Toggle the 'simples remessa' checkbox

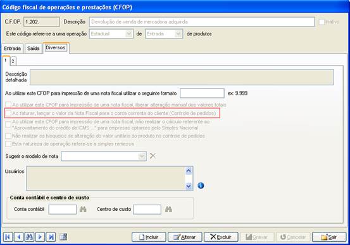8,144
